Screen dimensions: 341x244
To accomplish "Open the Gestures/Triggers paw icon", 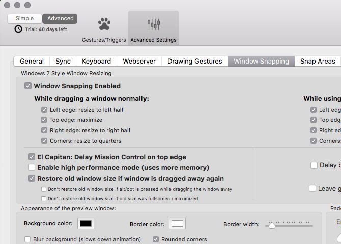I will point(104,24).
